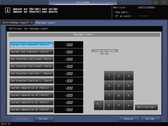Tap keypad digit 9

pos(129,95)
